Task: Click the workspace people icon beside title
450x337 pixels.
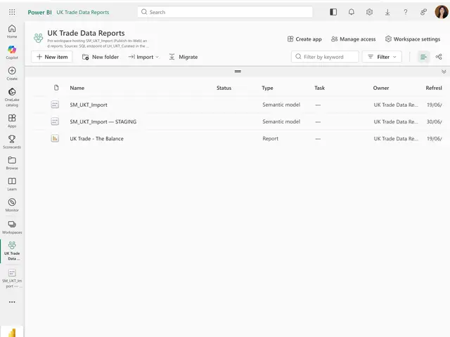Action: click(39, 37)
